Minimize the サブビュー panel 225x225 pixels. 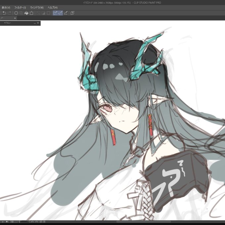(x=35, y=23)
